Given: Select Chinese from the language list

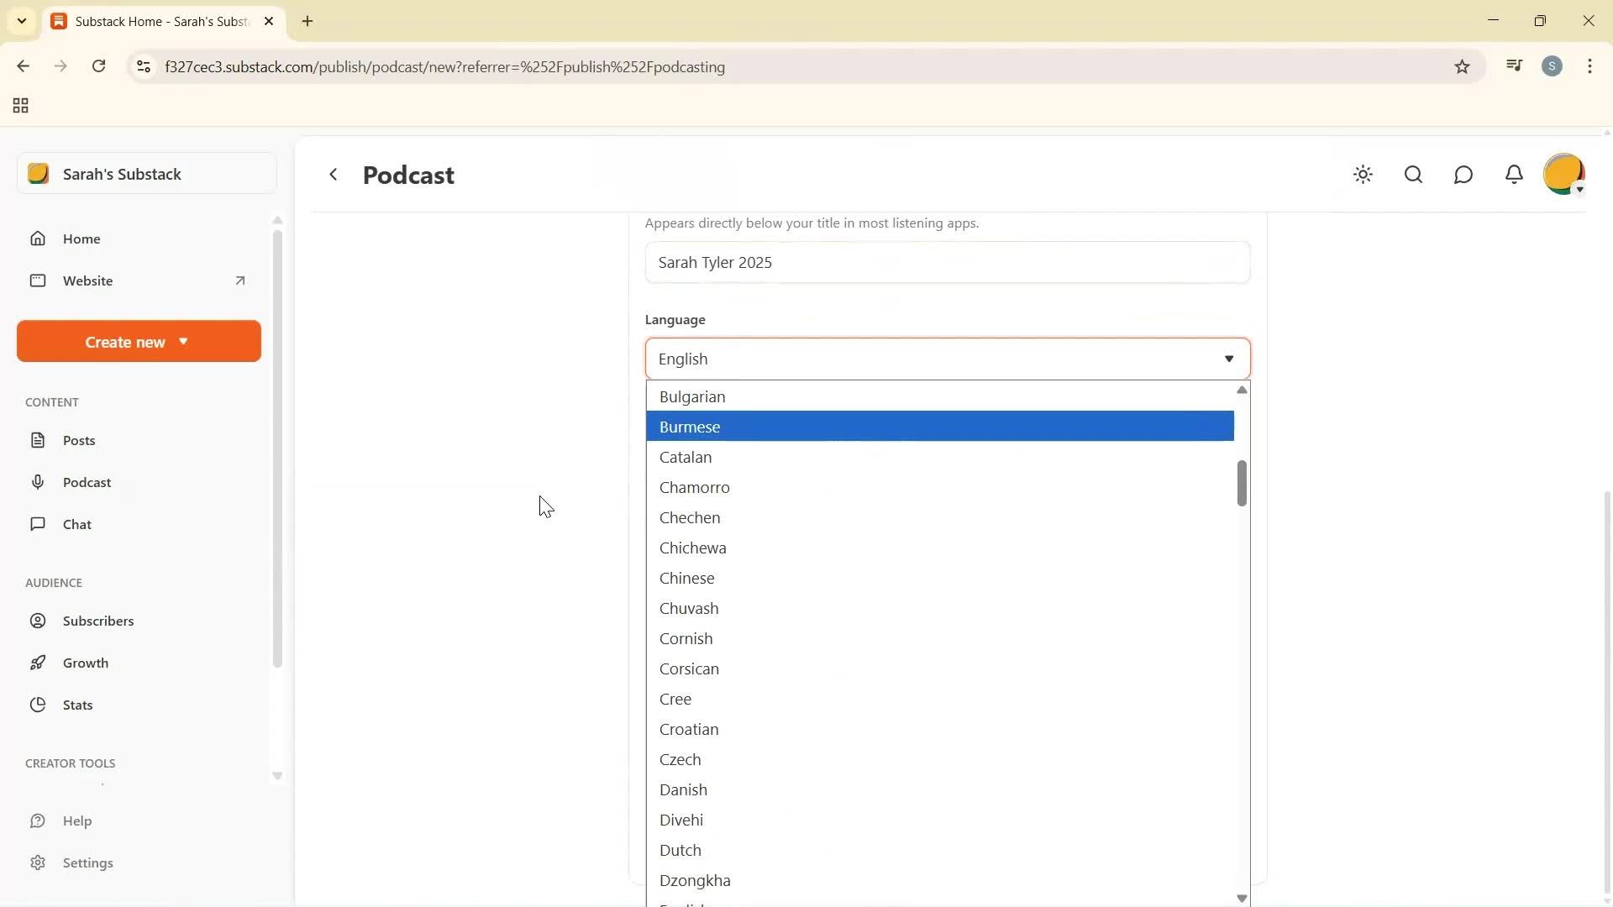Looking at the screenshot, I should (686, 578).
